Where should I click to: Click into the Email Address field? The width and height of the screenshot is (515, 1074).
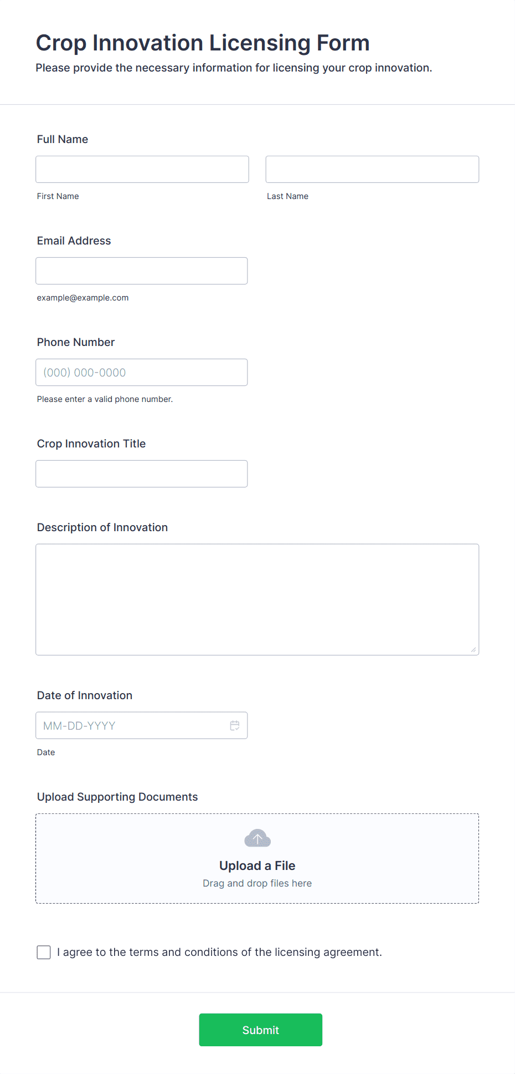tap(142, 271)
